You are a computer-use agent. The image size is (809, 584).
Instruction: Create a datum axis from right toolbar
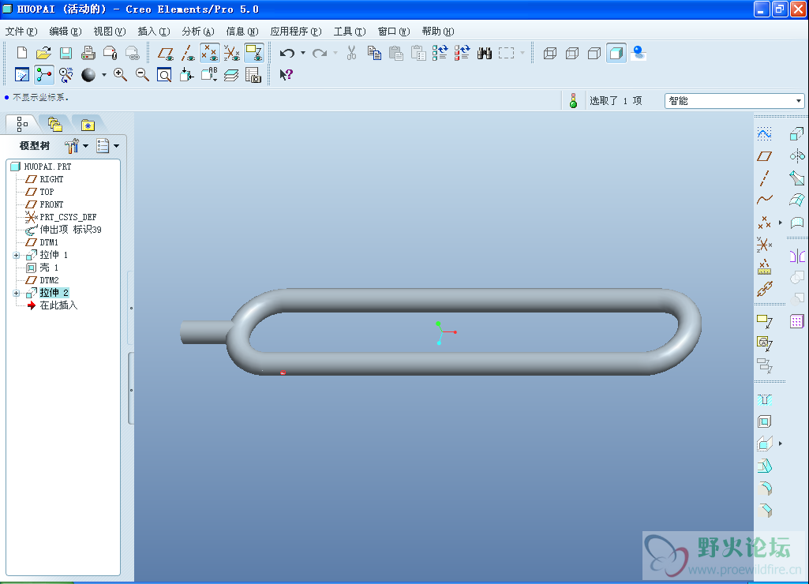tap(764, 178)
